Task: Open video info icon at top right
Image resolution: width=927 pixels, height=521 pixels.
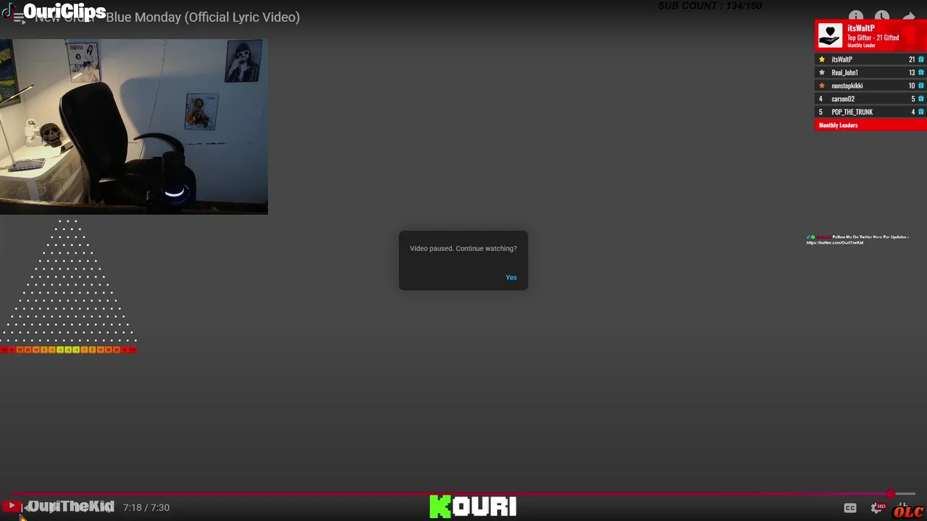Action: click(856, 17)
